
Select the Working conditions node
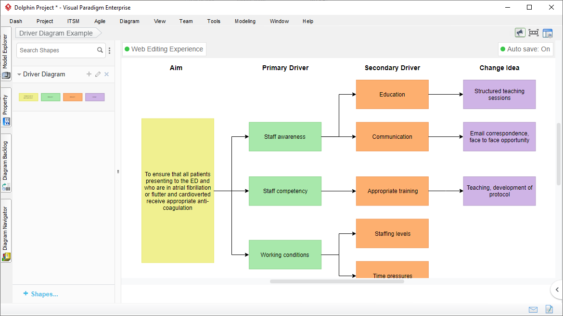[285, 255]
